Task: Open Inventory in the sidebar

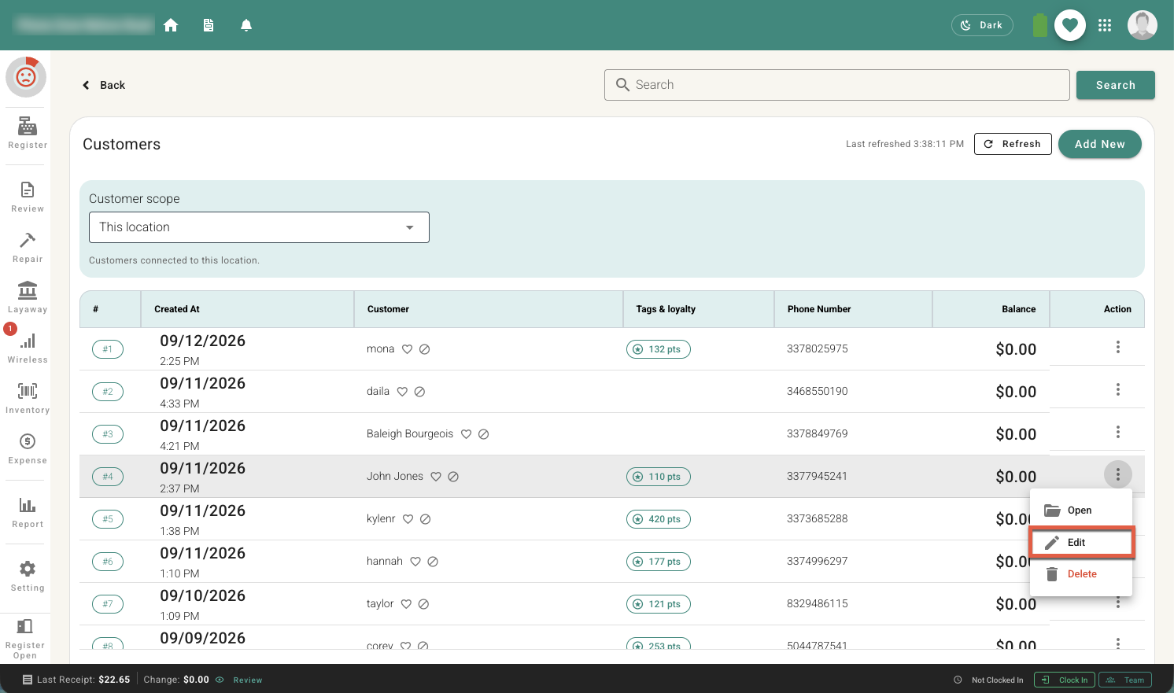Action: [28, 398]
